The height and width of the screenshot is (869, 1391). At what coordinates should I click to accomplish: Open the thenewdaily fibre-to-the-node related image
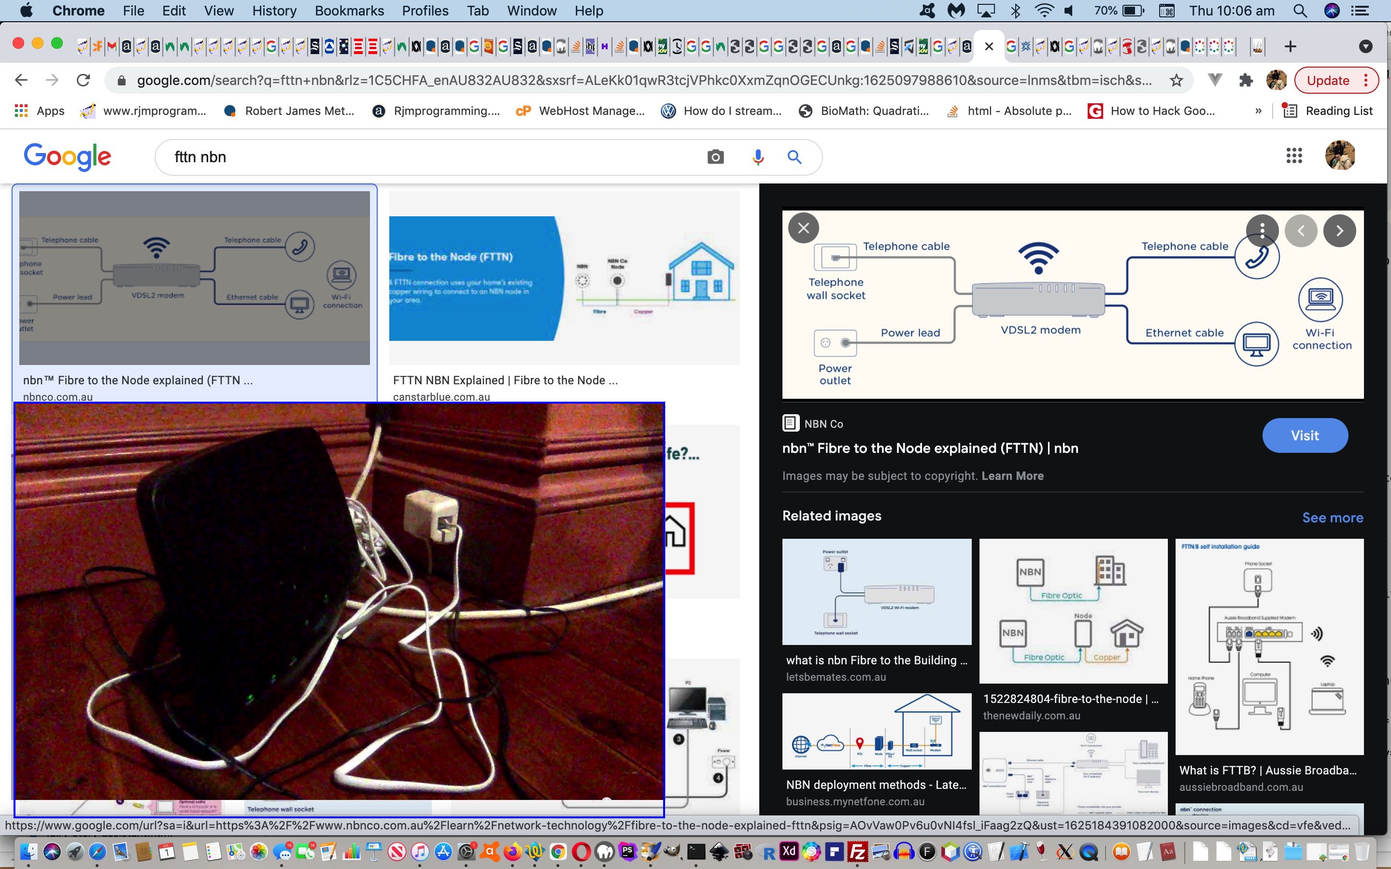pyautogui.click(x=1073, y=611)
